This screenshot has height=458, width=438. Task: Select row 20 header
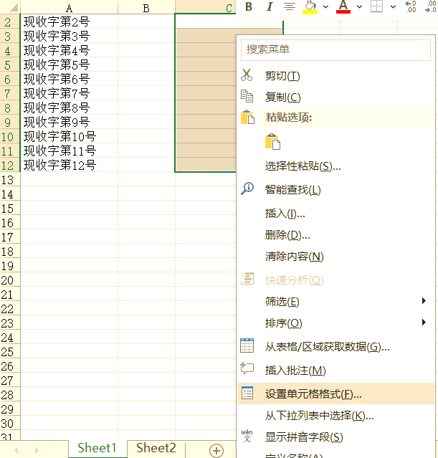click(9, 280)
